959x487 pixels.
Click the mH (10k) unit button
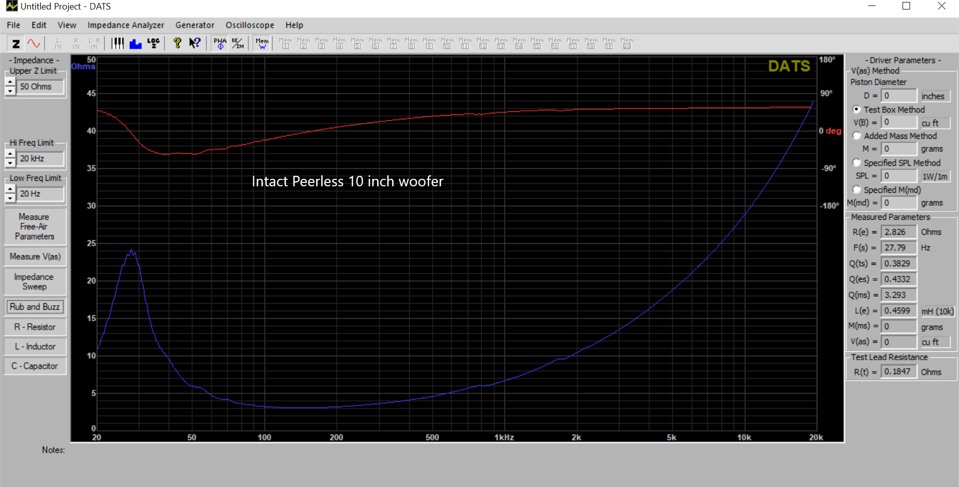[x=938, y=311]
